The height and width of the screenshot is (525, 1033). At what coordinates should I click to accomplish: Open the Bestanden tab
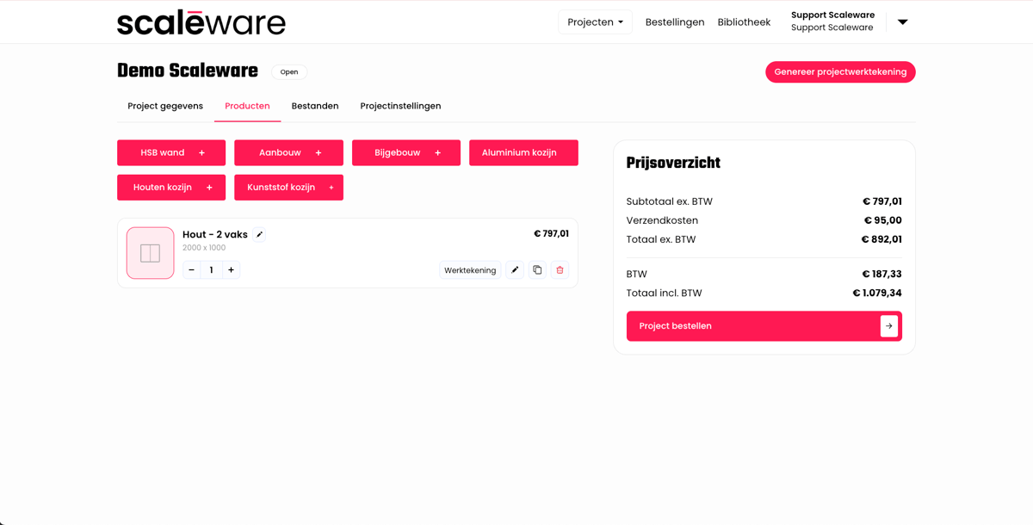[x=315, y=106]
